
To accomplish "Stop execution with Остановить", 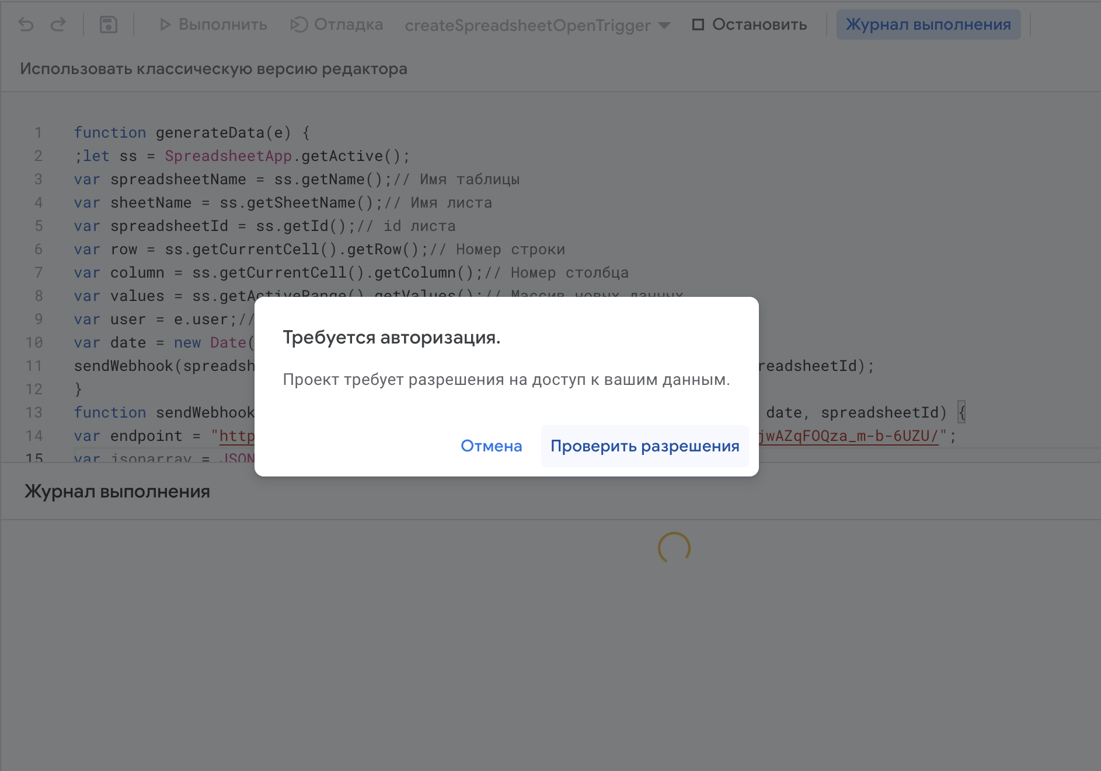I will (x=750, y=24).
